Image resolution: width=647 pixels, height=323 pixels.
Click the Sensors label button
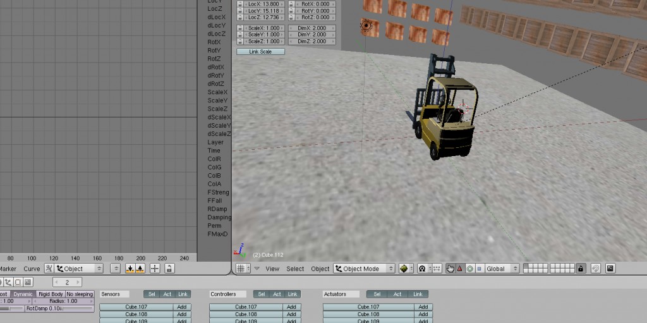pyautogui.click(x=114, y=294)
